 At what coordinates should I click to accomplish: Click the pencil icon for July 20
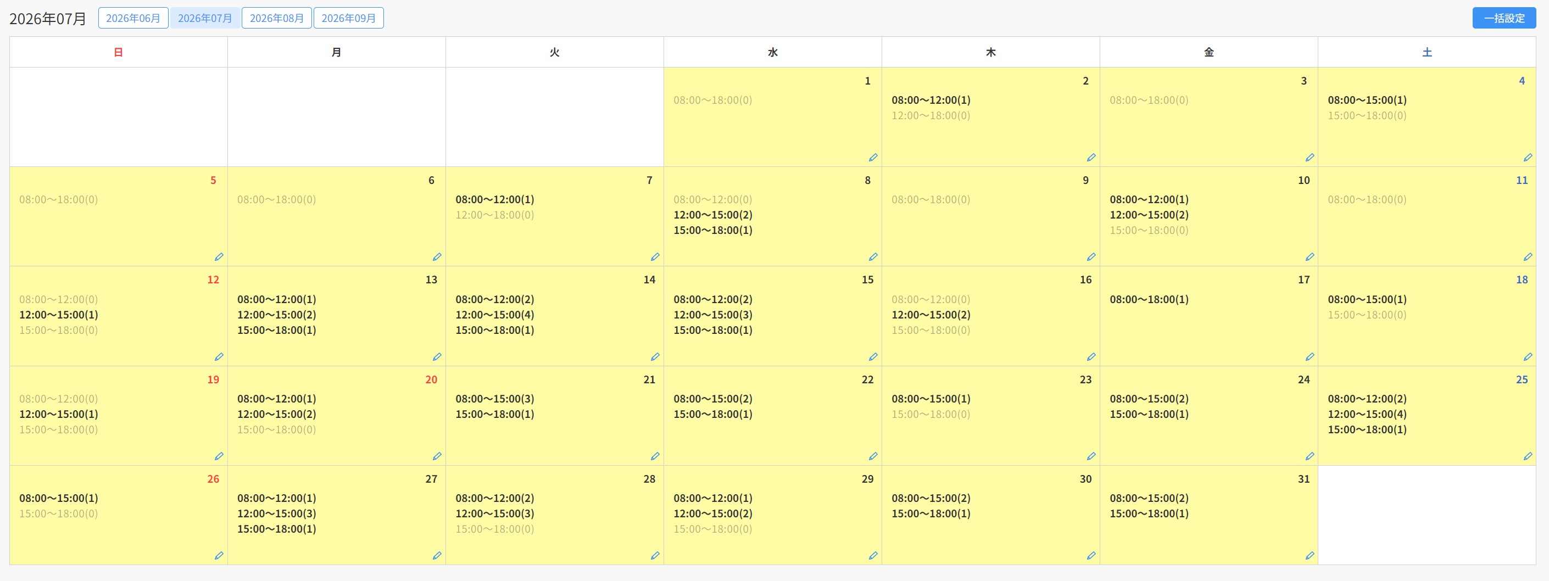tap(437, 456)
